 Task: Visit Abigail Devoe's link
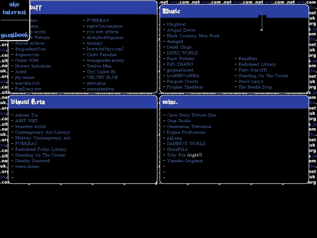click(x=181, y=30)
